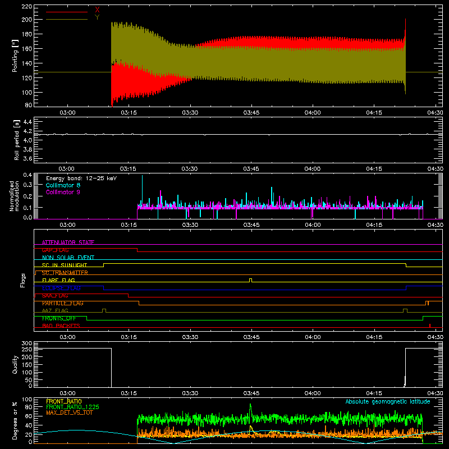Select the FRONTS_OFF flag label
This screenshot has width=449, height=449.
59,318
